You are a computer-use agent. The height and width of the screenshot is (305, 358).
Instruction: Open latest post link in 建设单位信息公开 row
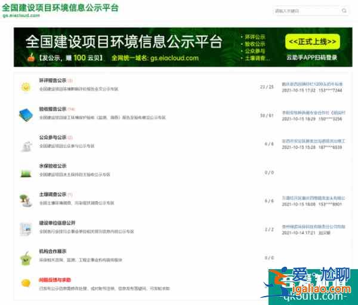[313, 227]
